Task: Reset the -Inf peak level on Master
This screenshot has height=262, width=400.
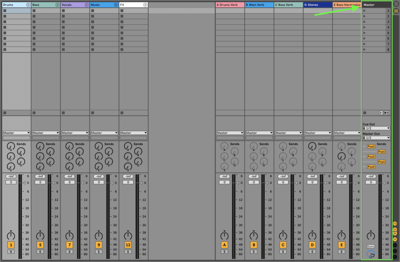Action: click(x=371, y=176)
